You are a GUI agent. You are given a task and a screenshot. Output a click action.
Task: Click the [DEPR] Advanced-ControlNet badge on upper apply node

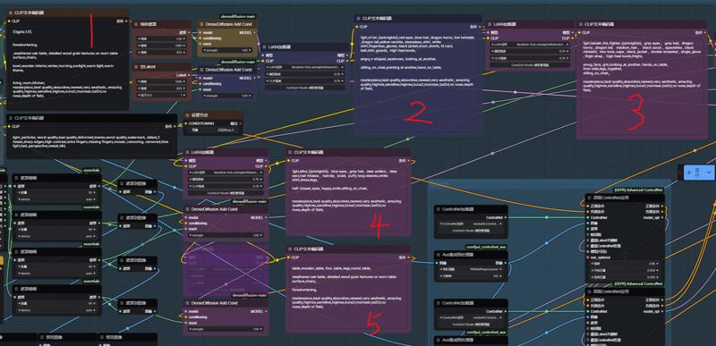click(x=638, y=190)
